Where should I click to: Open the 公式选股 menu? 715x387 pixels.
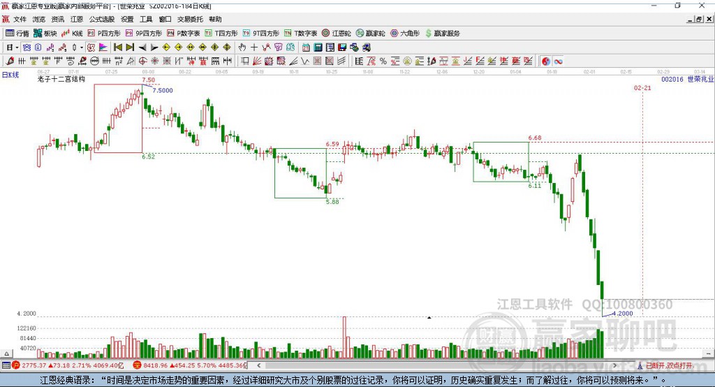point(102,19)
